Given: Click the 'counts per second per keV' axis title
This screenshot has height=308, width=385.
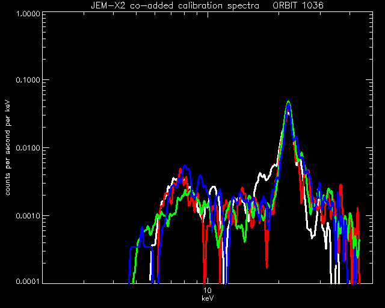Looking at the screenshot, I should [8, 148].
